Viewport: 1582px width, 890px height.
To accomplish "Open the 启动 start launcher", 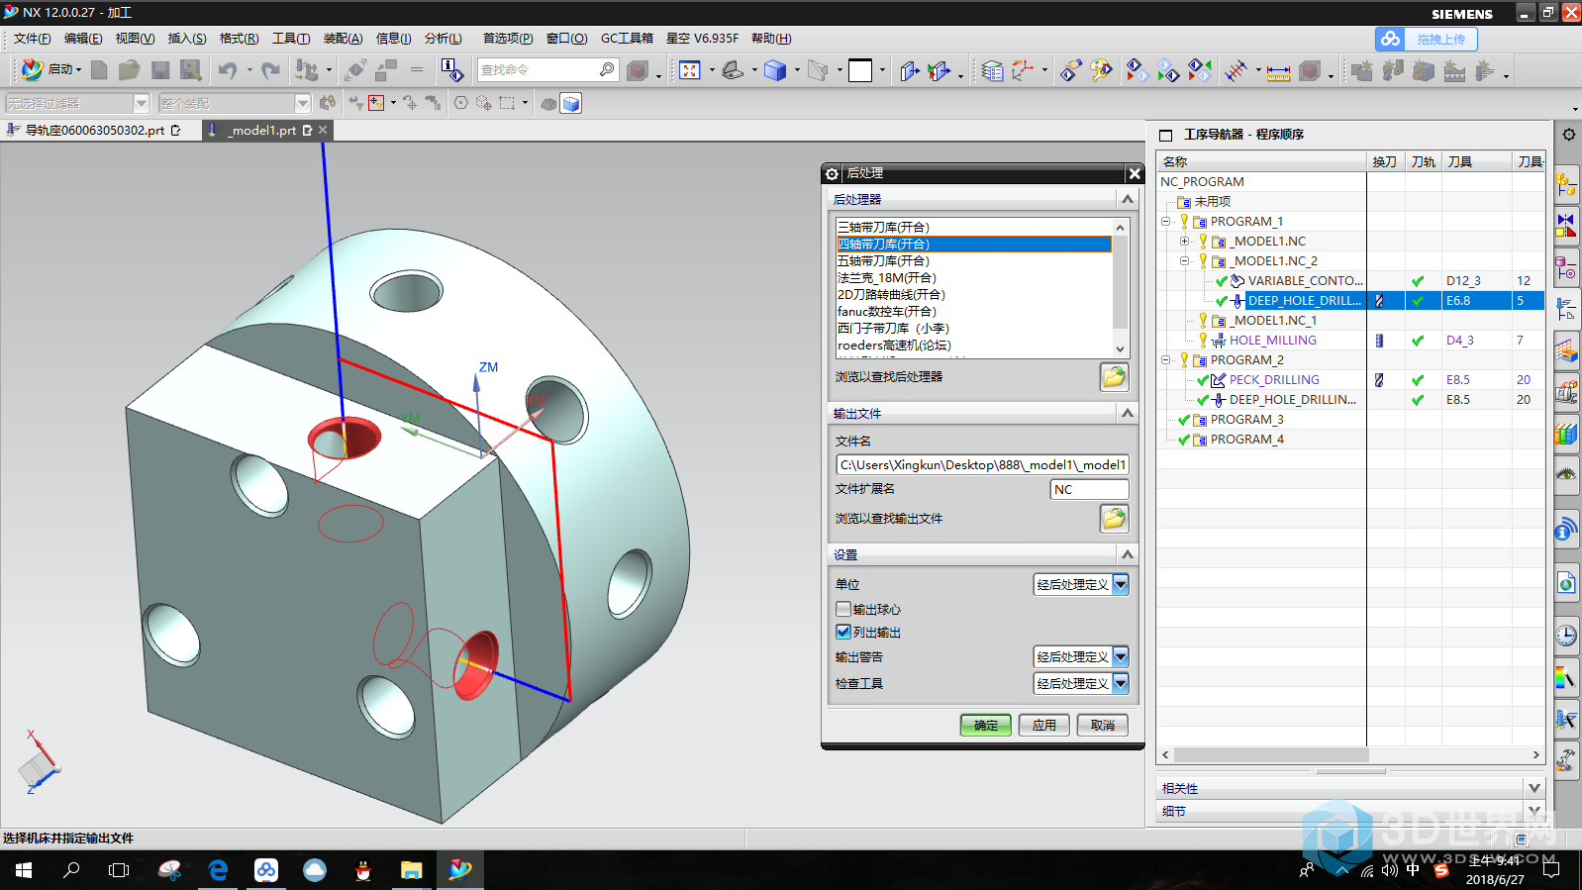I will 51,69.
